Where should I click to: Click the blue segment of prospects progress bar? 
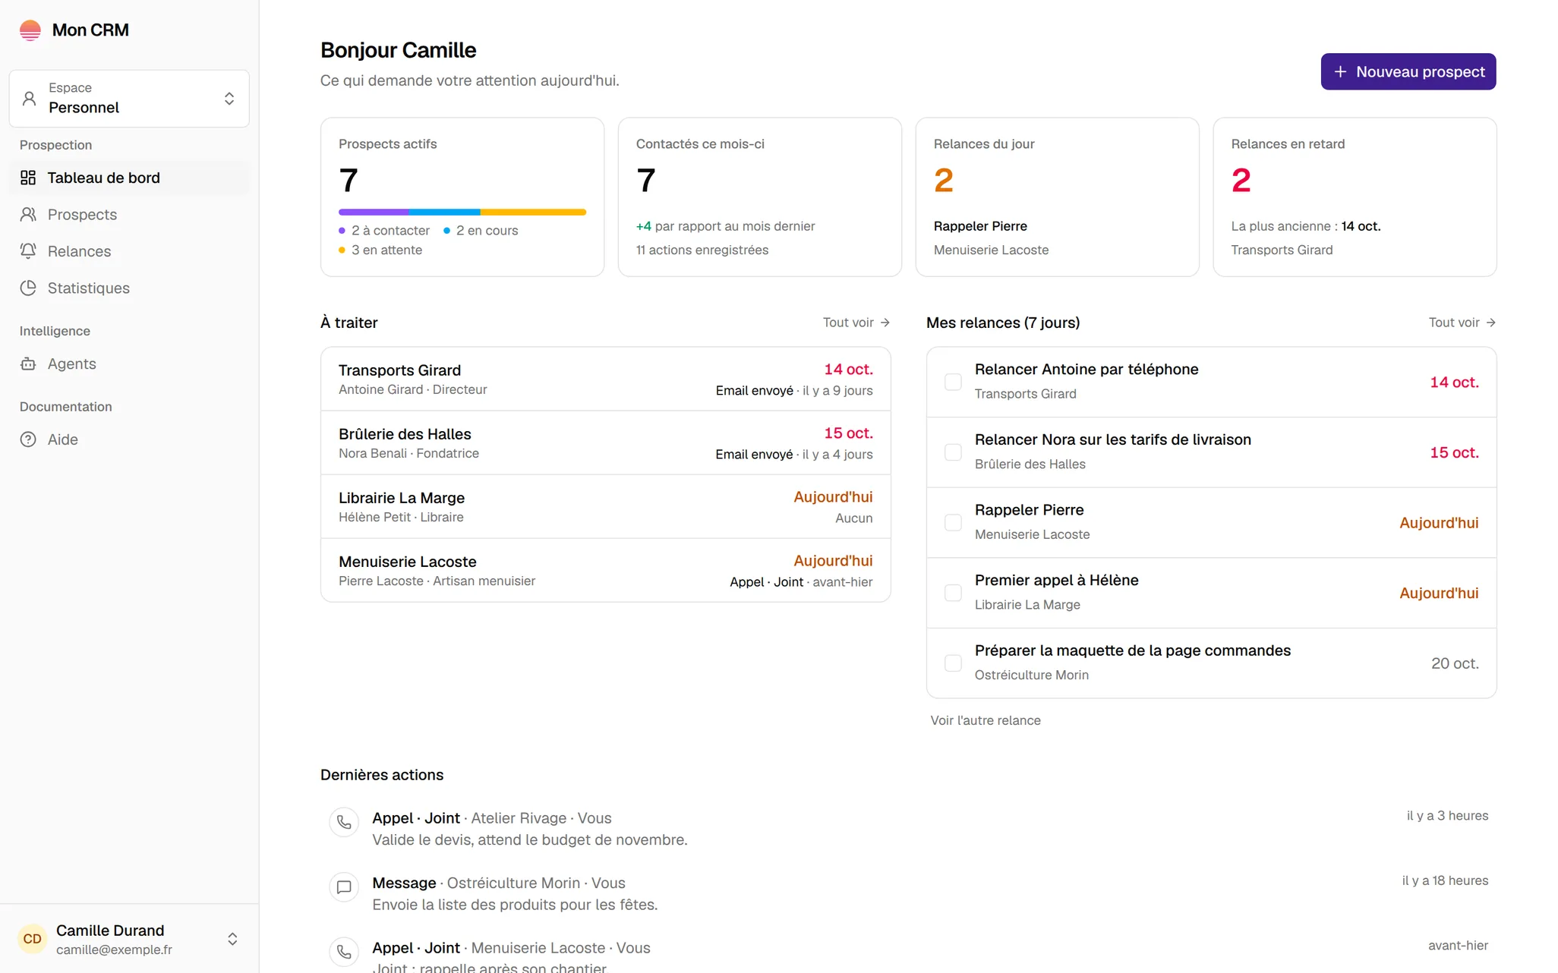pyautogui.click(x=444, y=212)
